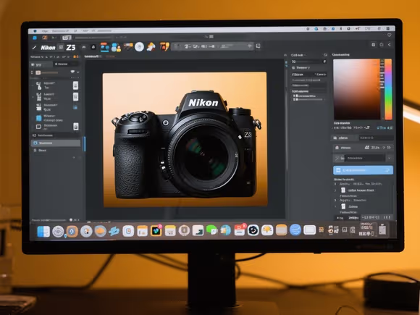This screenshot has height=315, width=420.
Task: Adjust the rainbow hue strip
Action: (388, 89)
